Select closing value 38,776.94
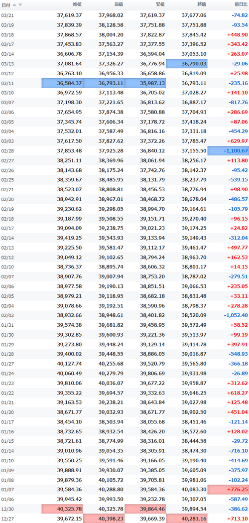The width and height of the screenshot is (249, 523). (194, 189)
